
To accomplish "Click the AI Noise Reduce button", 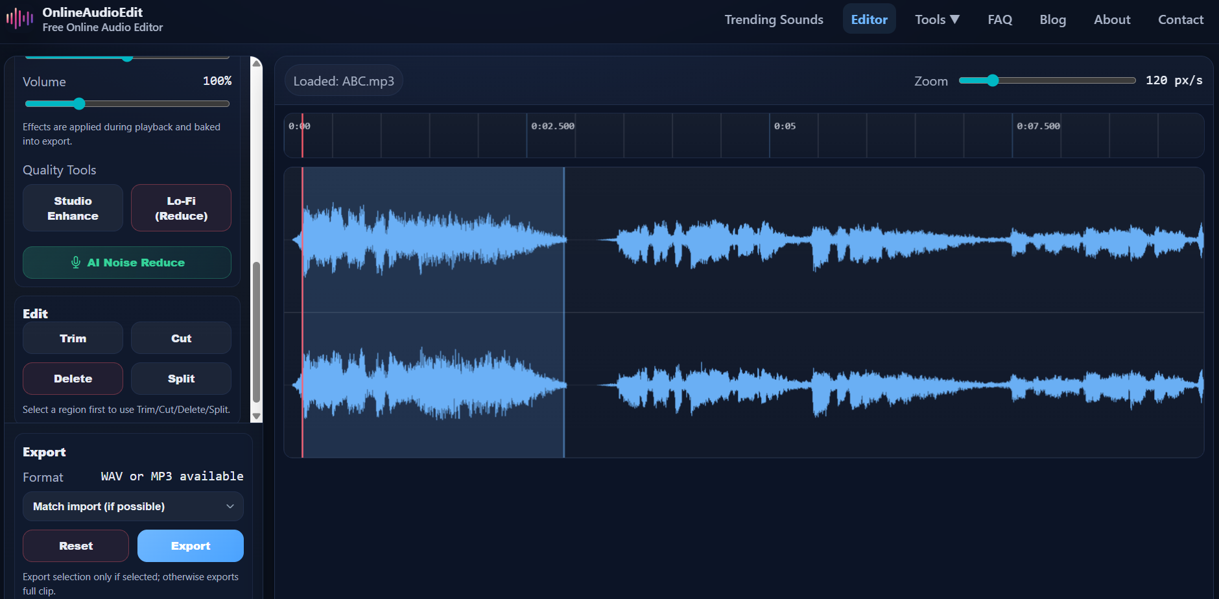I will (x=127, y=263).
